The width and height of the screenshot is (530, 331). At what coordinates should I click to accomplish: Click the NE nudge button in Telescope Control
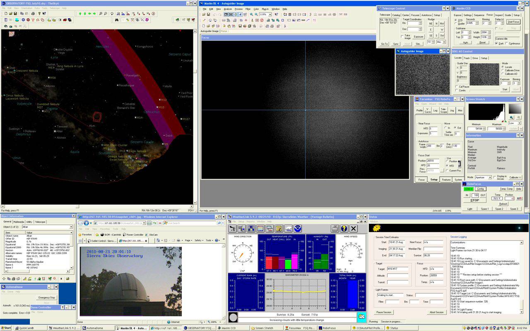(x=431, y=24)
